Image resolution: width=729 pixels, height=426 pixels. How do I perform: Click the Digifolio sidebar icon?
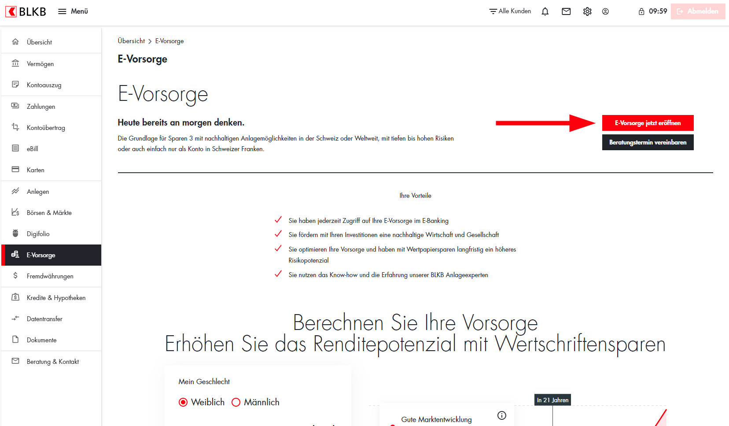(x=15, y=233)
